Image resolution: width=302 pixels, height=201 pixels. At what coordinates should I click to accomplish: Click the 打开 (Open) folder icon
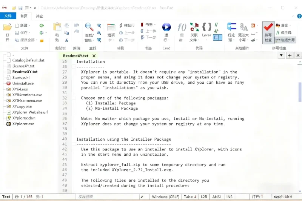point(7,28)
